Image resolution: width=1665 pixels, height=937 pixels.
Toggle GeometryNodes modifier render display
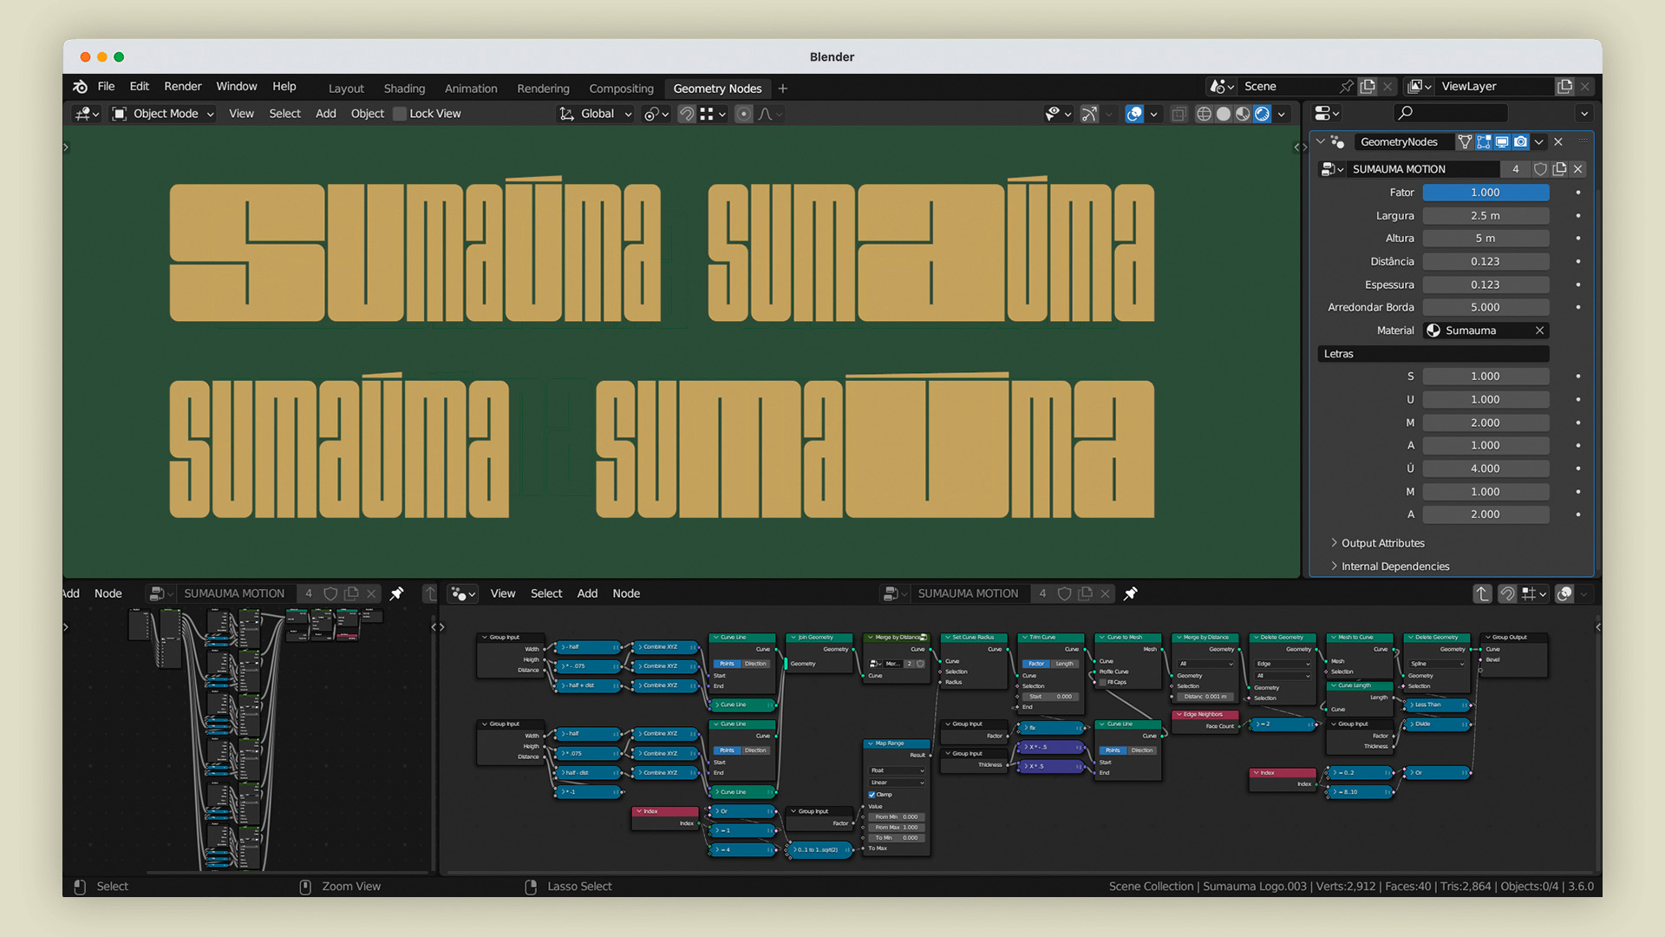1520,142
